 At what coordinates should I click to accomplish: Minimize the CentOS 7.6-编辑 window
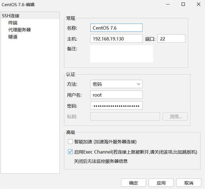point(168,4)
